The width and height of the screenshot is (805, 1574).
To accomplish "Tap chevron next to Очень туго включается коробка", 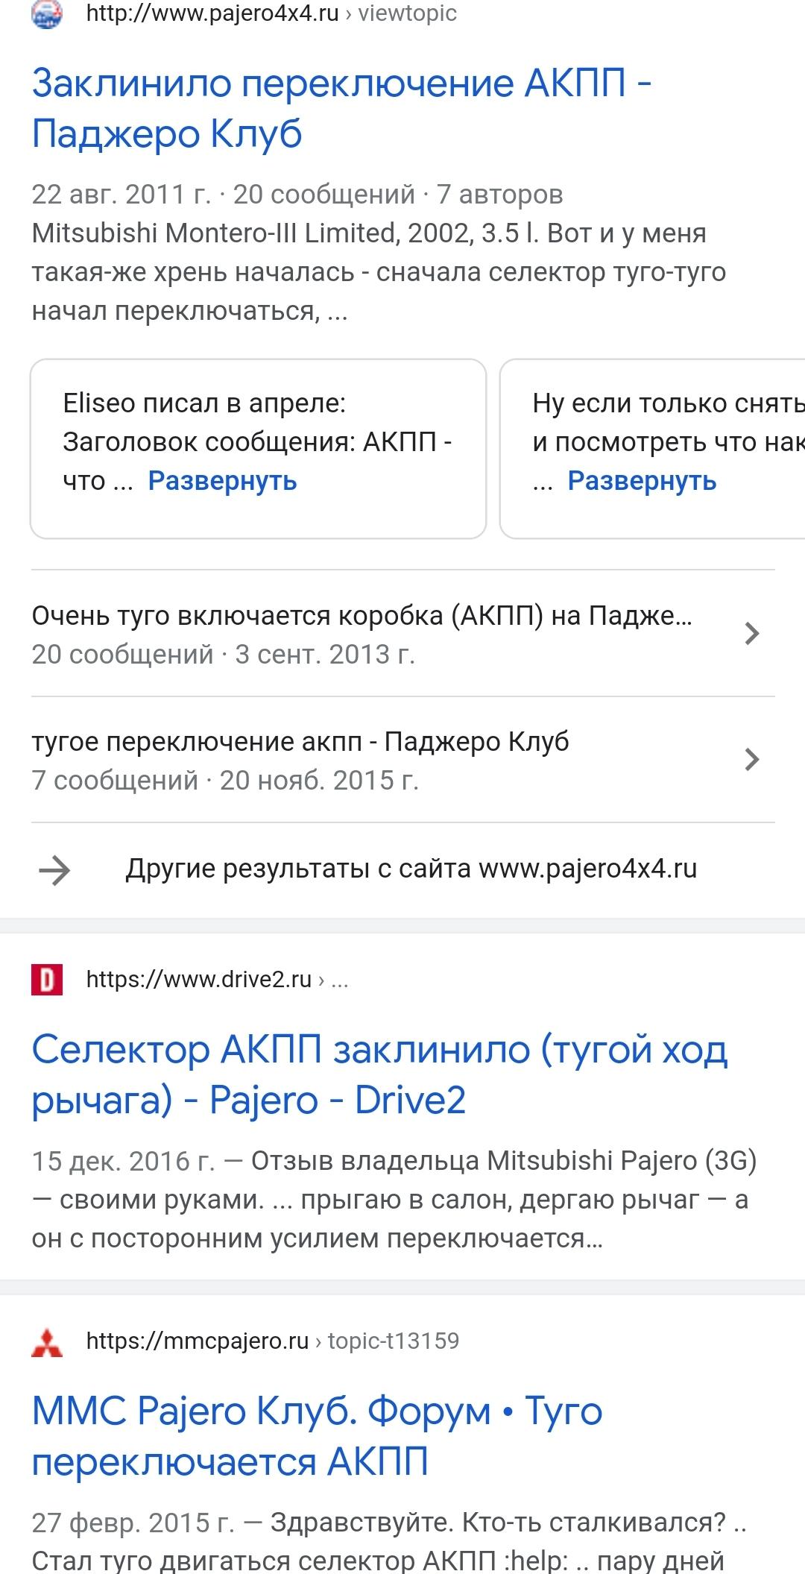I will pyautogui.click(x=752, y=634).
